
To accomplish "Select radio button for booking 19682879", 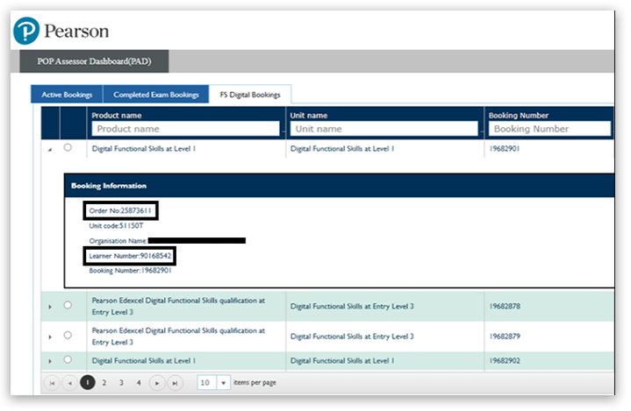I will click(x=68, y=335).
